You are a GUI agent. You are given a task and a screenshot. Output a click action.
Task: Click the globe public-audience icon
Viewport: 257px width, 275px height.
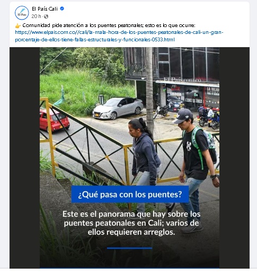[x=46, y=16]
